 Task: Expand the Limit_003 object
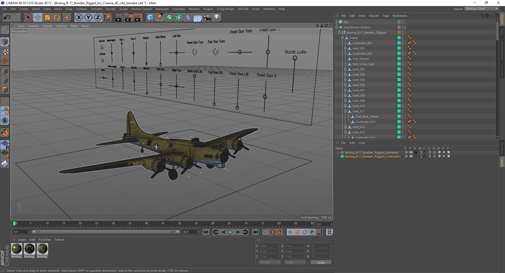tap(345, 69)
